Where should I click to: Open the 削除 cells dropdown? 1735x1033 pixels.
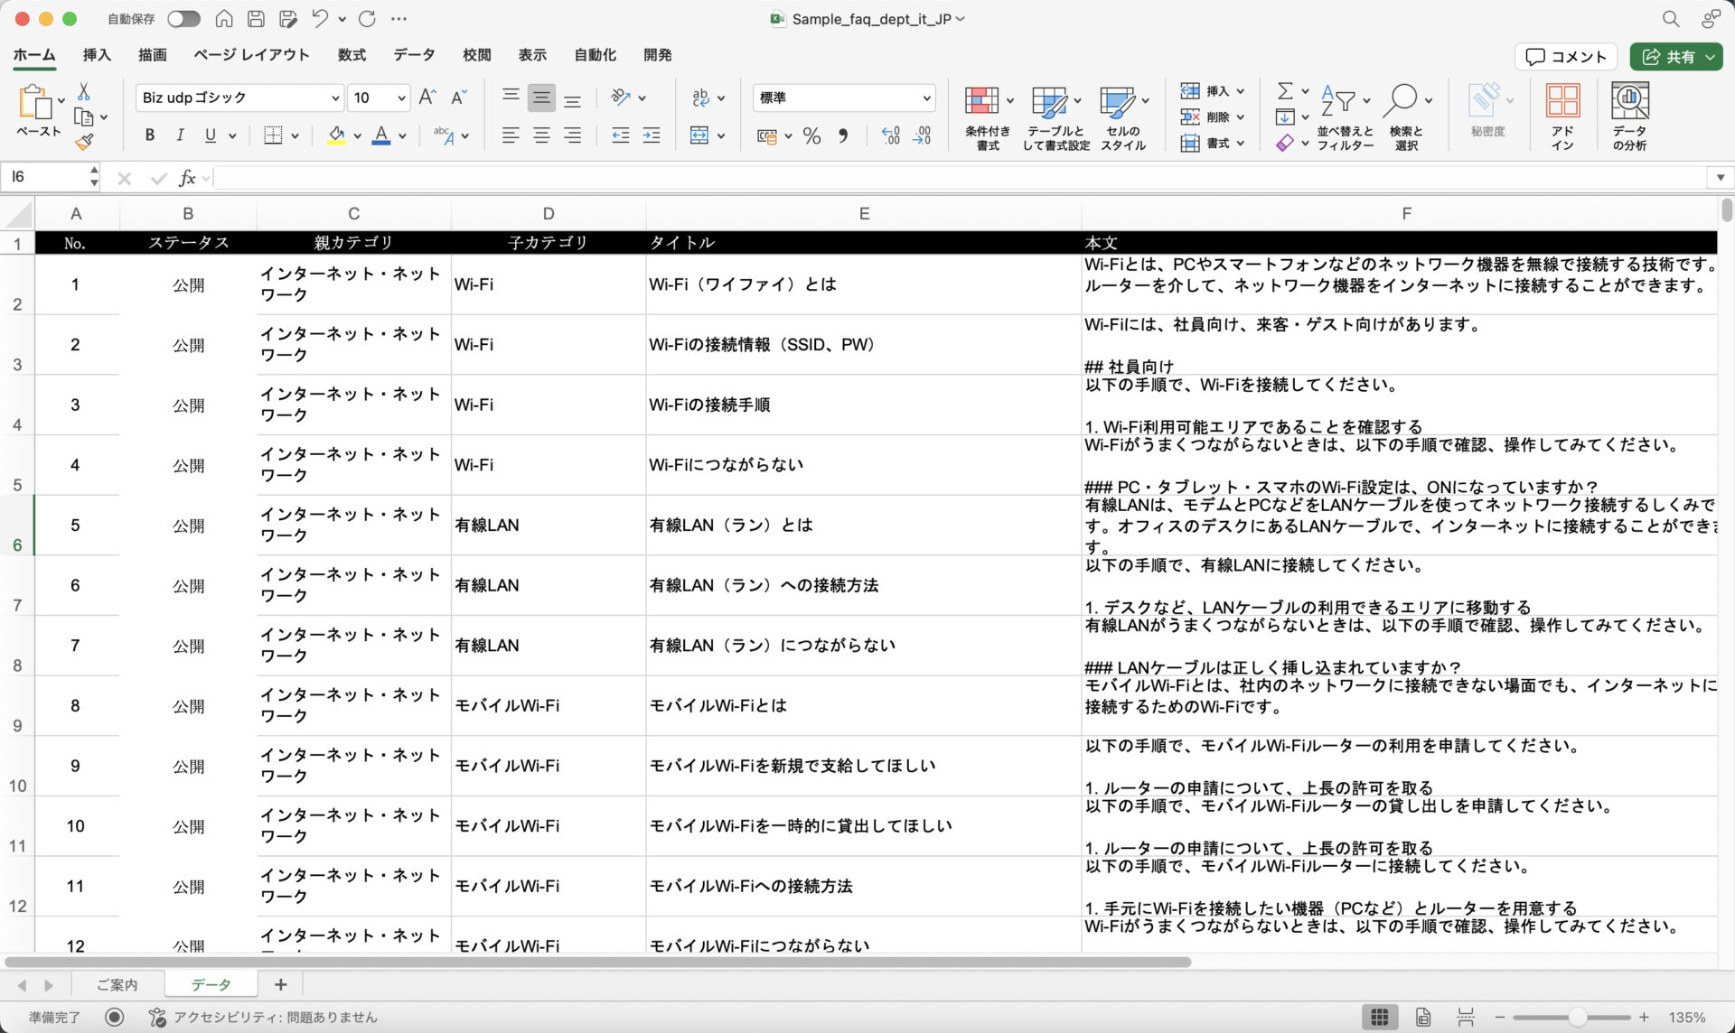(1213, 117)
